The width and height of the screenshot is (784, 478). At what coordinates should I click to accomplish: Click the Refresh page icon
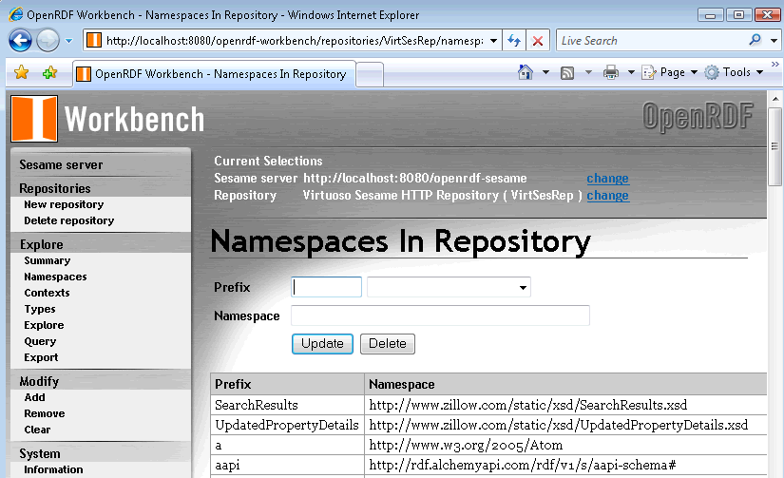[x=513, y=41]
